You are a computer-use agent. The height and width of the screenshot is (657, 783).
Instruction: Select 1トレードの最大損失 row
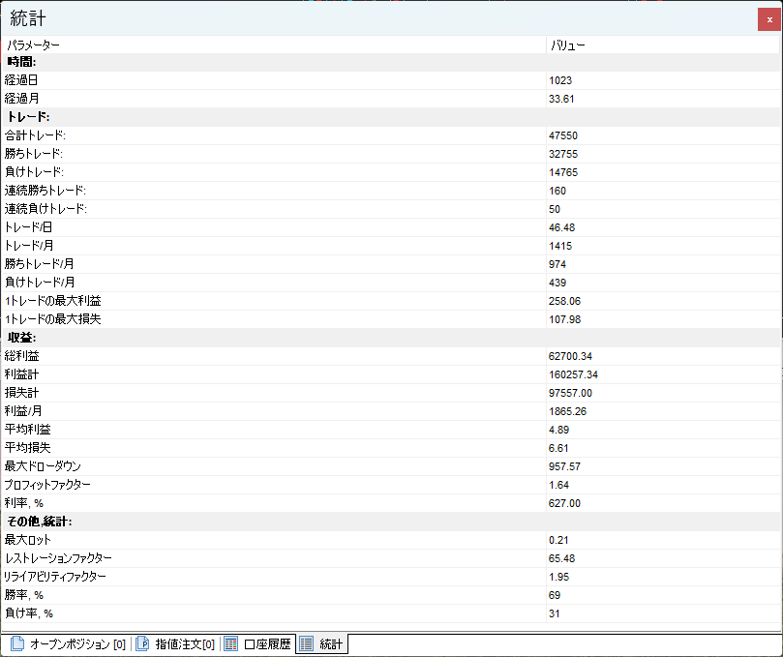click(391, 319)
